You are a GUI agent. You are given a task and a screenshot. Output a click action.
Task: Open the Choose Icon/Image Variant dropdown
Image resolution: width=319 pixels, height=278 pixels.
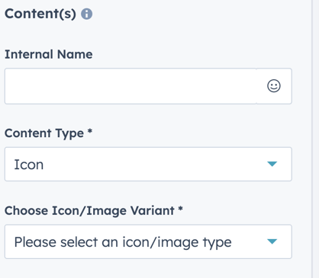[x=148, y=241]
